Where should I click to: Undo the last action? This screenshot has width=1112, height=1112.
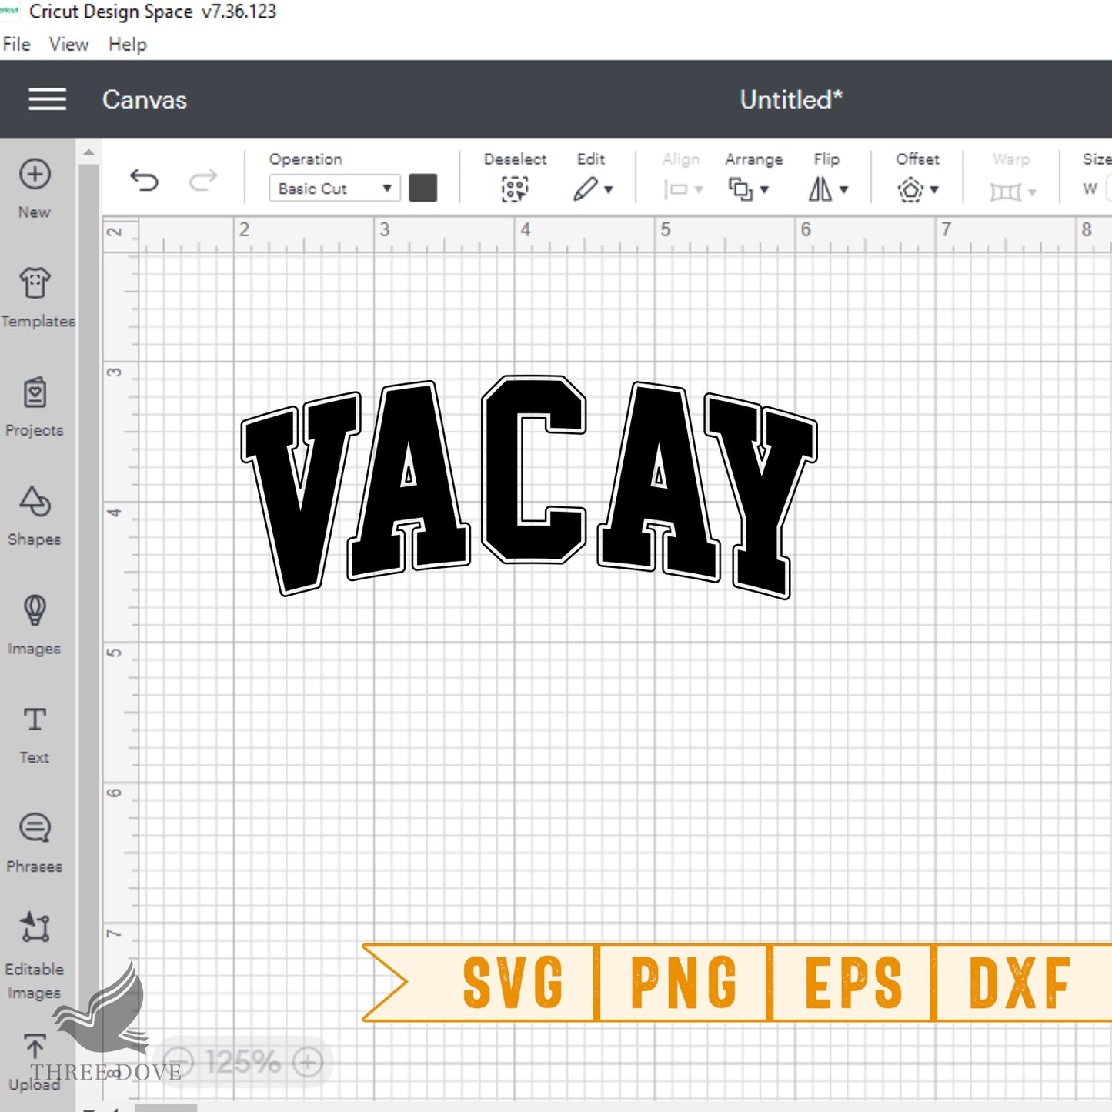[x=144, y=181]
